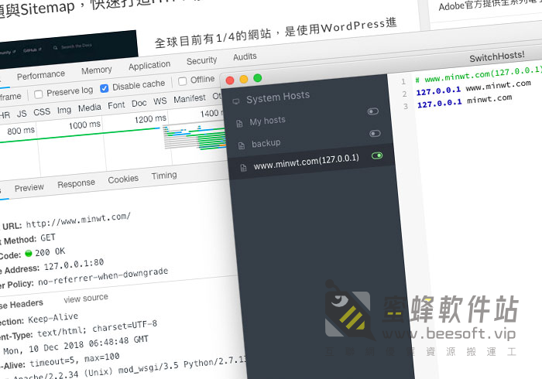Filter network requests by Media
This screenshot has height=379, width=542.
click(90, 108)
